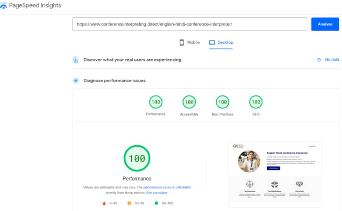Open the PageSpeed Insights title

(x=35, y=6)
